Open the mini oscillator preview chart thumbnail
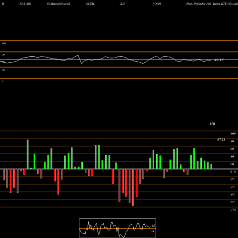The width and height of the screenshot is (238, 238). click(x=118, y=228)
